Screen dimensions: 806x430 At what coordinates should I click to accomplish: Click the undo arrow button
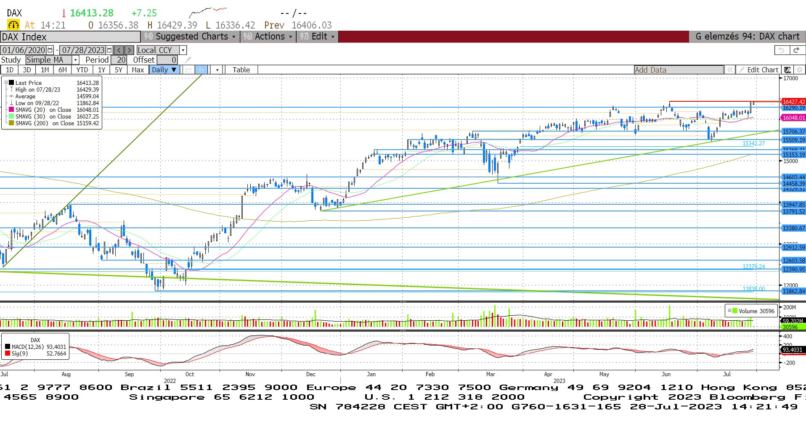point(782,50)
